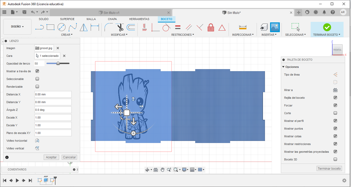Open the TERMINAR BOCETO dropdown
The height and width of the screenshot is (187, 351).
coord(327,35)
